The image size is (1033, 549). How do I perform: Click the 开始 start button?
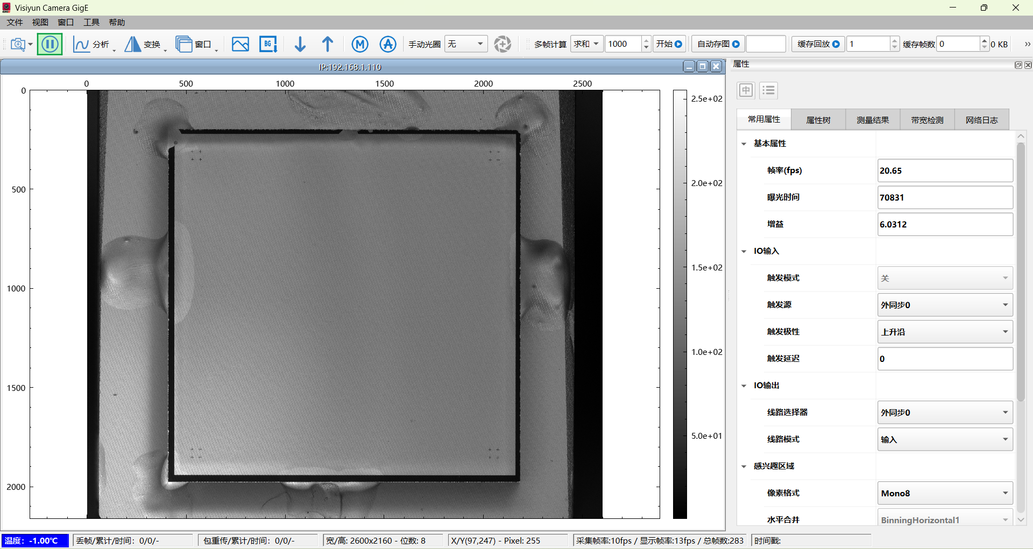(x=669, y=44)
